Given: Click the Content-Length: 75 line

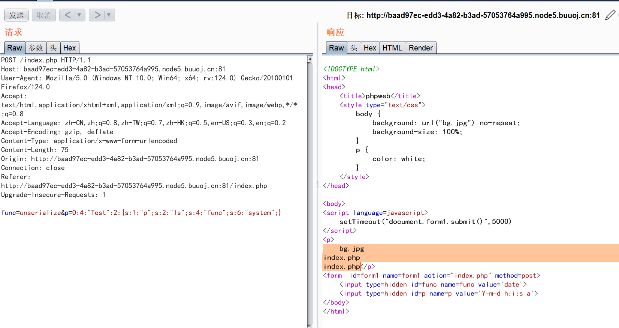Looking at the screenshot, I should click(x=35, y=150).
